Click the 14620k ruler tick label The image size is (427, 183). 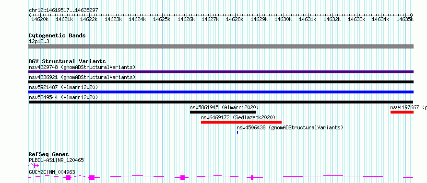pyautogui.click(x=40, y=19)
